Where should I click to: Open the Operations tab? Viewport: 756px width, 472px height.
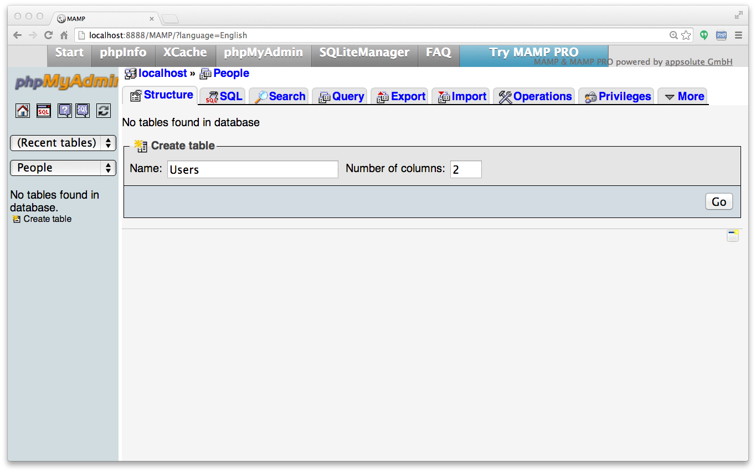[534, 96]
